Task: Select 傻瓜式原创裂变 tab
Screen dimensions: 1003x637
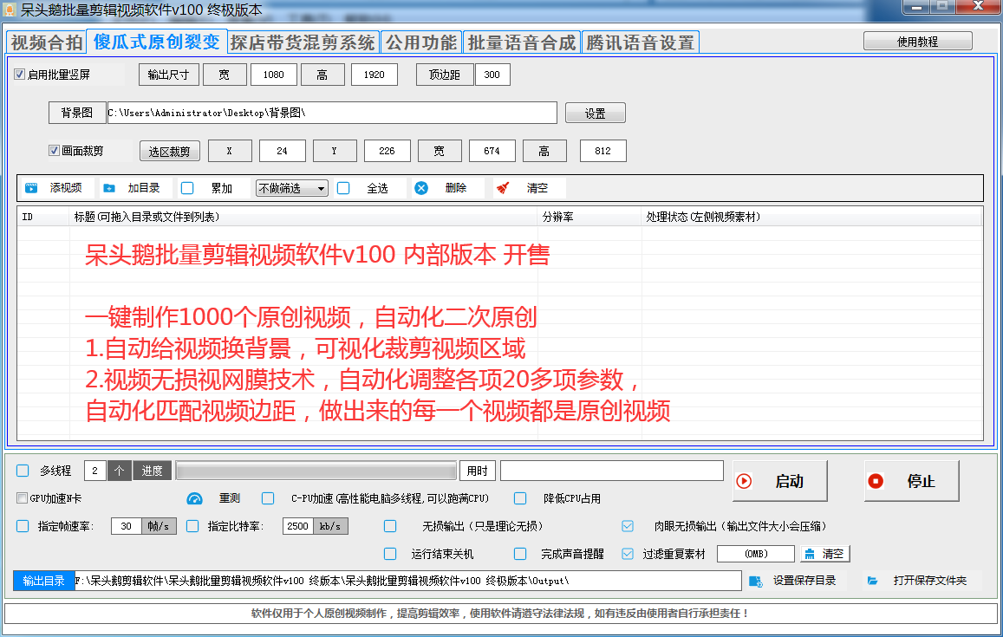Action: pyautogui.click(x=156, y=42)
